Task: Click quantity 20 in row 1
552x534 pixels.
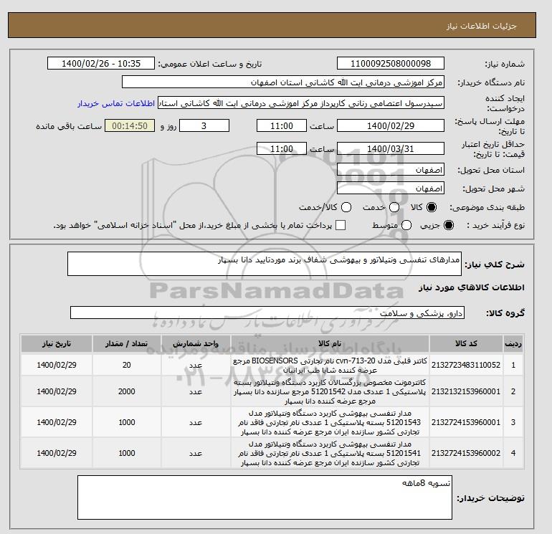Action: [x=127, y=365]
